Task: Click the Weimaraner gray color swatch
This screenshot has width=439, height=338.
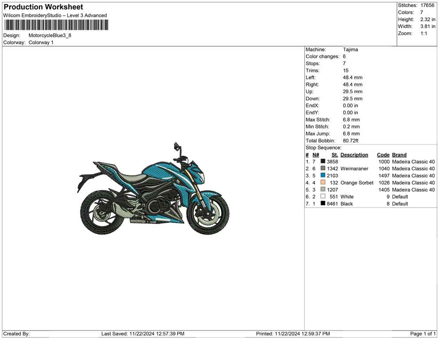Action: click(x=323, y=169)
